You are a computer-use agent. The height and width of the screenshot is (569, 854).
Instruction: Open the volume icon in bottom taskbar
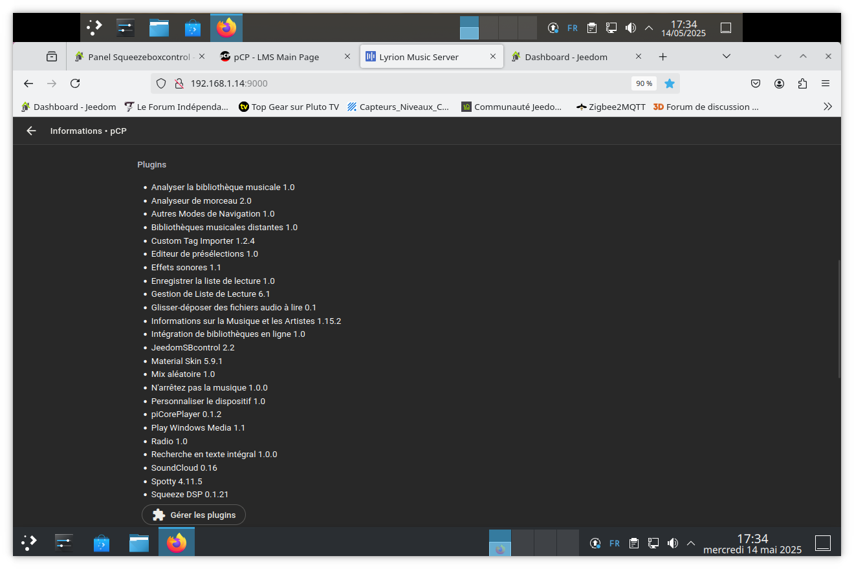(673, 543)
